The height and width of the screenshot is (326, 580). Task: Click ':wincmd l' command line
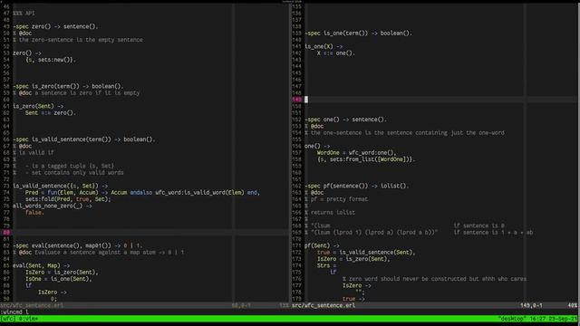[x=14, y=312]
